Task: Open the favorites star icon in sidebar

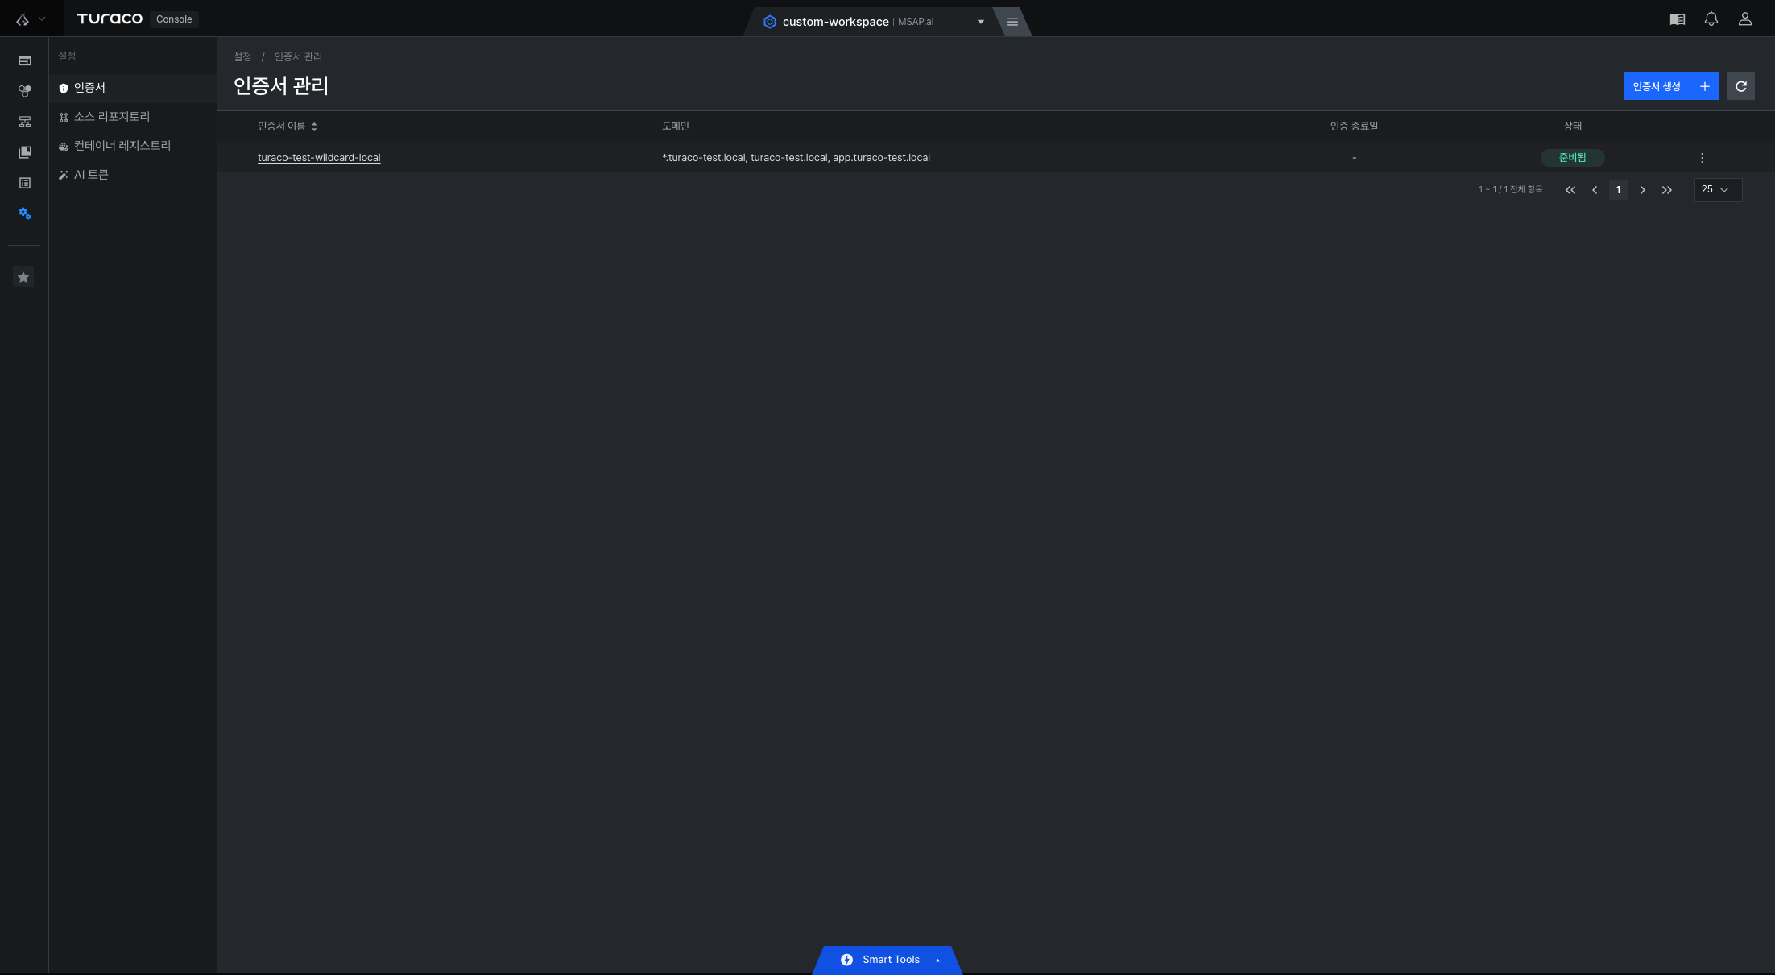Action: click(x=23, y=277)
